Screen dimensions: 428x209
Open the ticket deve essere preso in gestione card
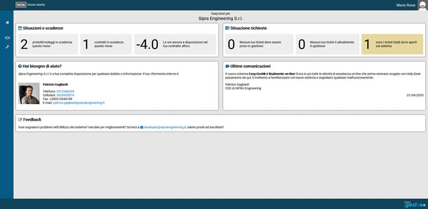(x=259, y=44)
